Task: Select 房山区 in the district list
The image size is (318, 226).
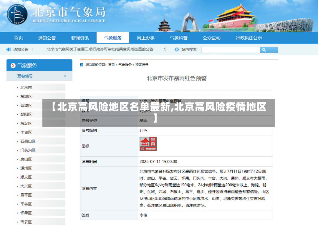Action: coord(26,159)
